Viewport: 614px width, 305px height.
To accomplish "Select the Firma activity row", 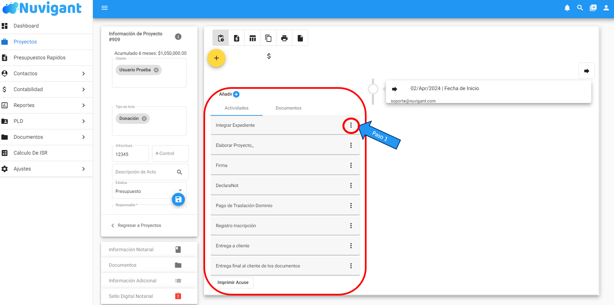I will coord(285,166).
